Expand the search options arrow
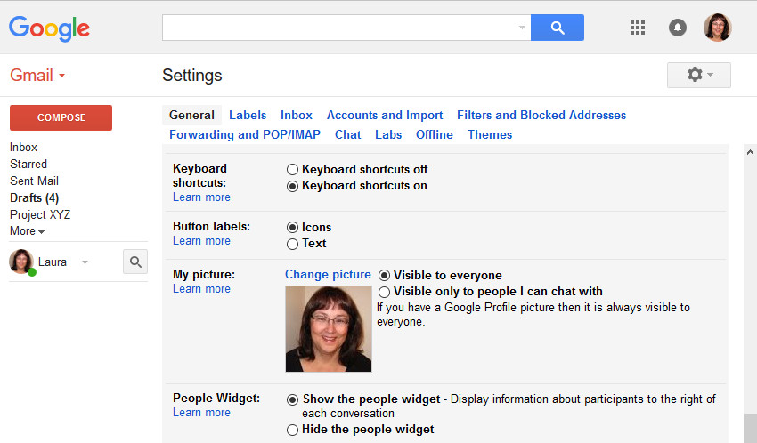The image size is (757, 443). click(x=522, y=28)
